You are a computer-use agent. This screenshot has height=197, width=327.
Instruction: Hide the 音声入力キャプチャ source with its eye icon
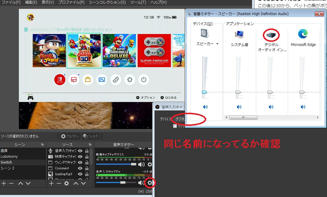[80, 151]
